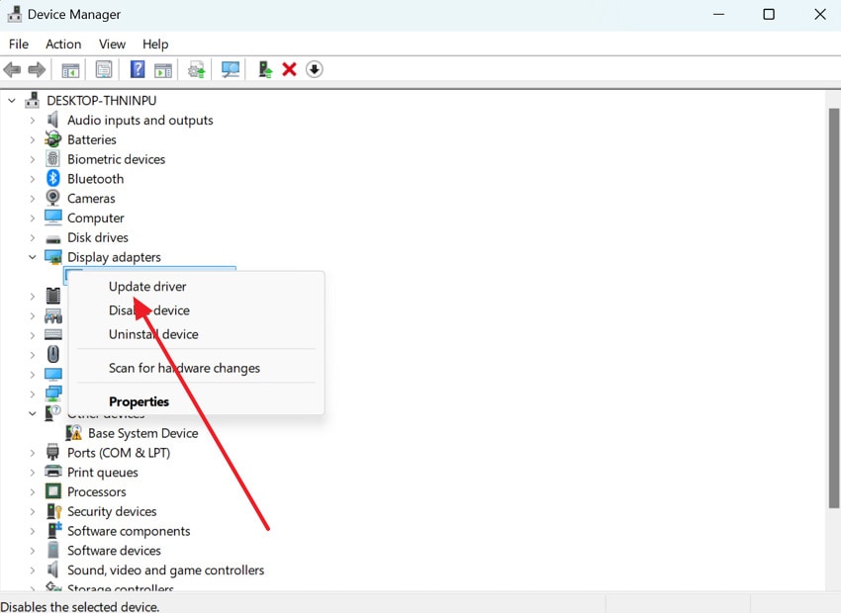Viewport: 841px width, 613px height.
Task: Click the key icon beside Security devices
Action: [54, 511]
